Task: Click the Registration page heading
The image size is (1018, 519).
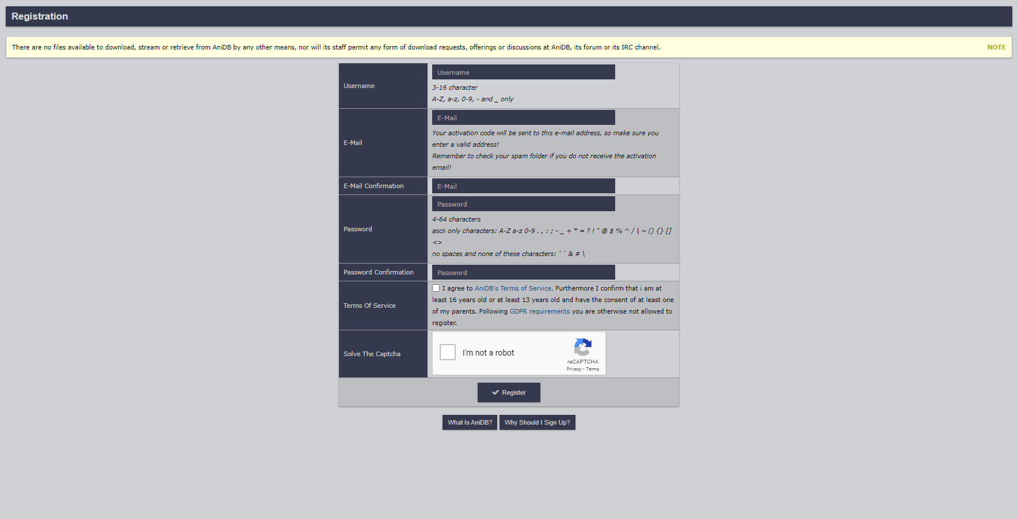Action: click(x=40, y=16)
